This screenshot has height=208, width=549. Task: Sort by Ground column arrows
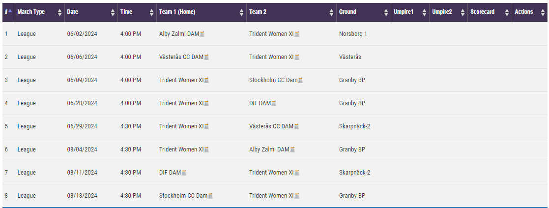[386, 12]
